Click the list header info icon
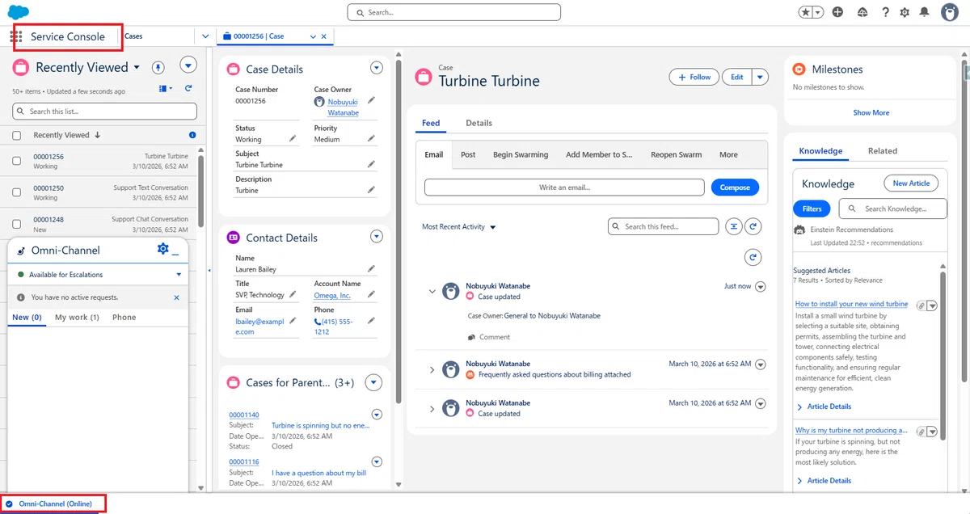This screenshot has height=514, width=970. click(x=192, y=135)
